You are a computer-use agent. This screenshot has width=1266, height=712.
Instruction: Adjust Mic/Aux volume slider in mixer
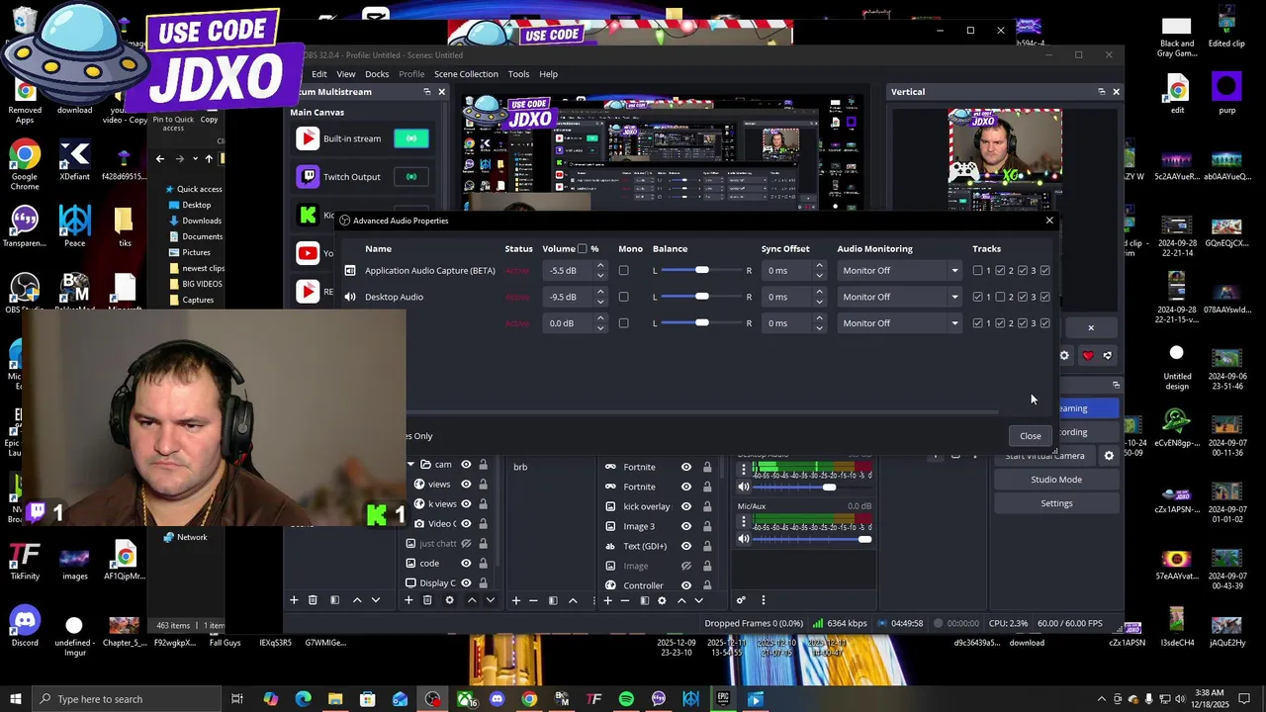[812, 539]
